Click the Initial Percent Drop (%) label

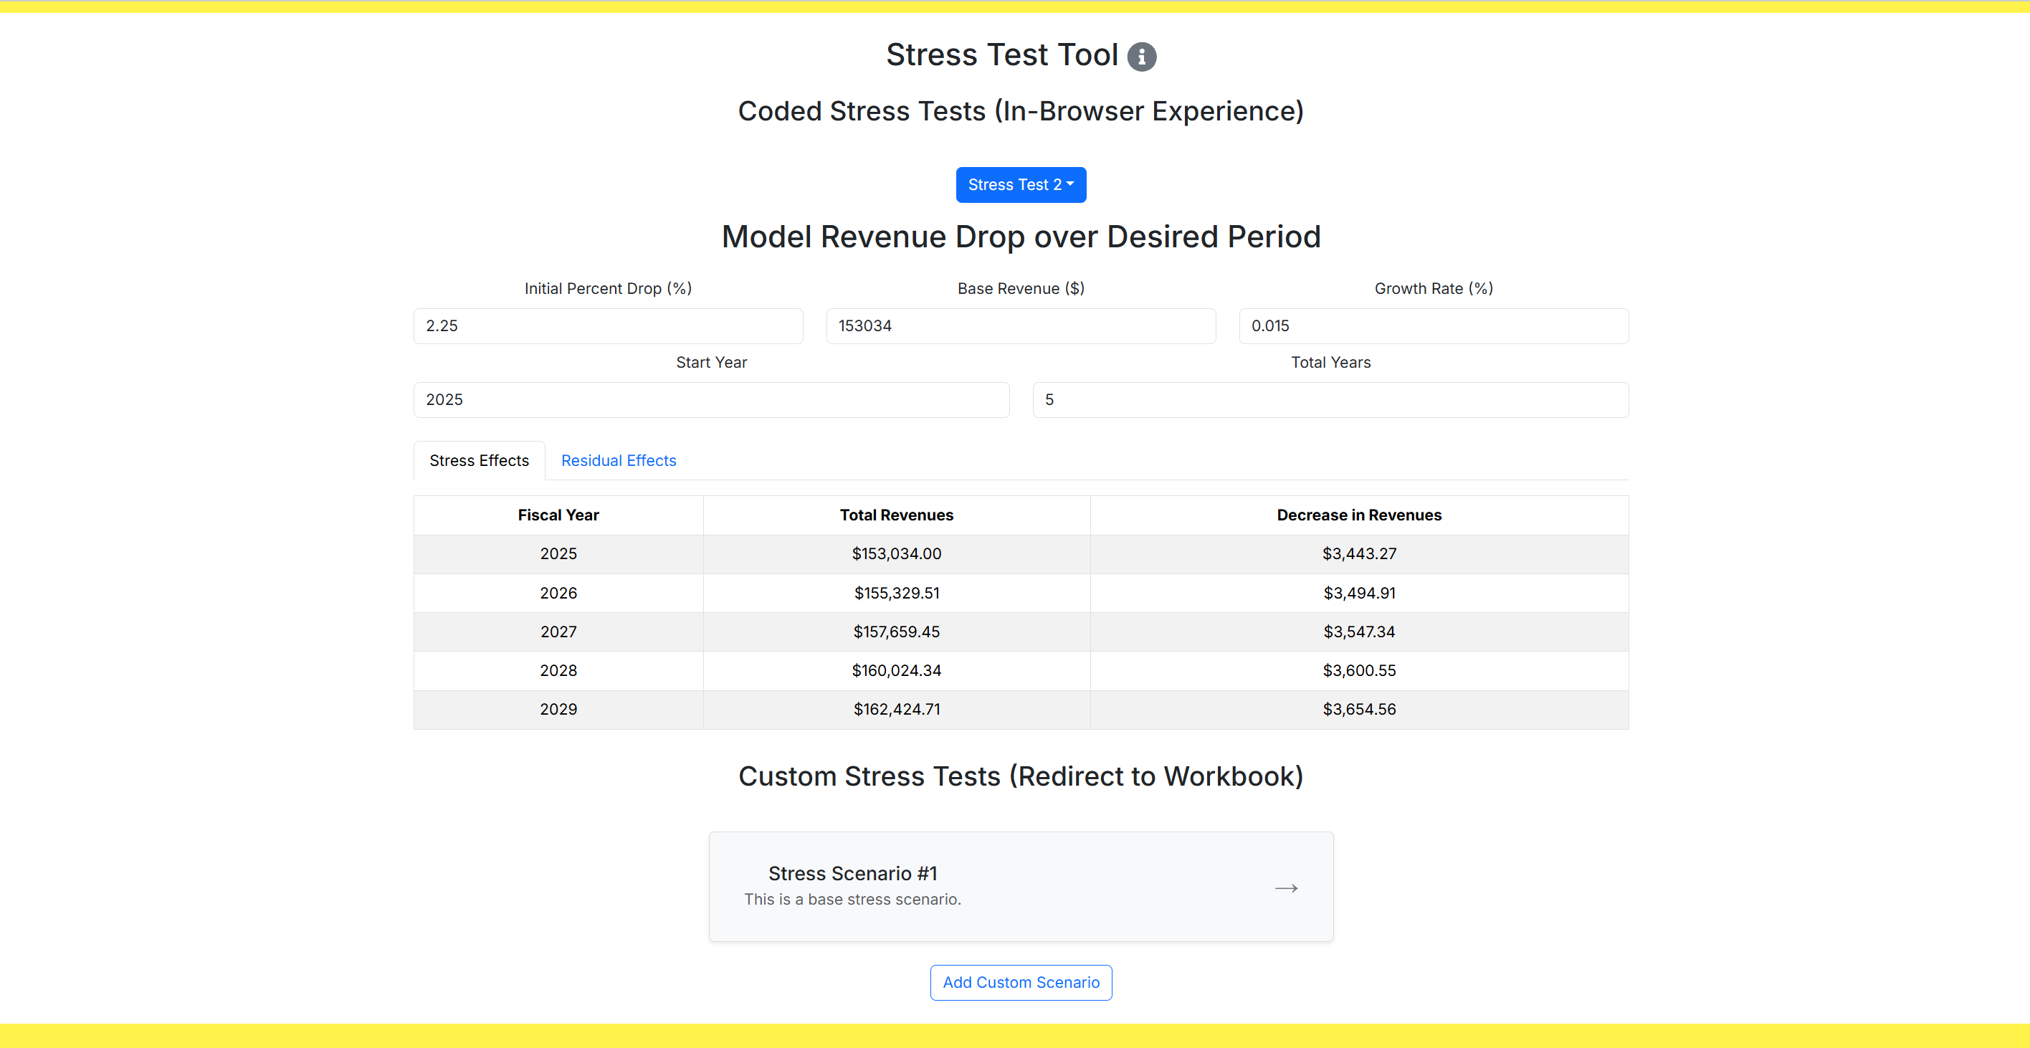pyautogui.click(x=608, y=288)
